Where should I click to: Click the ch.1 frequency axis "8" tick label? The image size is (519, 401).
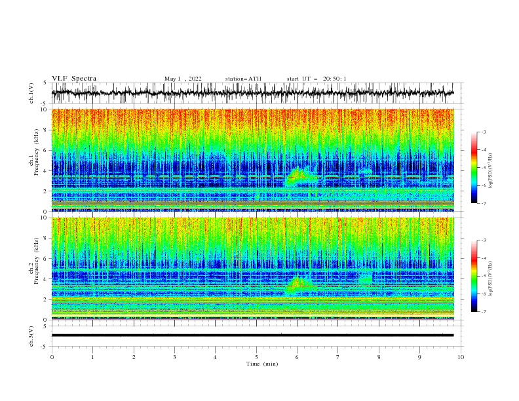pos(45,130)
